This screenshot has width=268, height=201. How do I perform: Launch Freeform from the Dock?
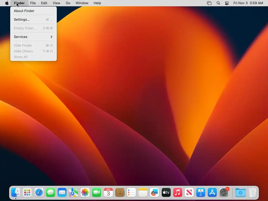click(154, 192)
